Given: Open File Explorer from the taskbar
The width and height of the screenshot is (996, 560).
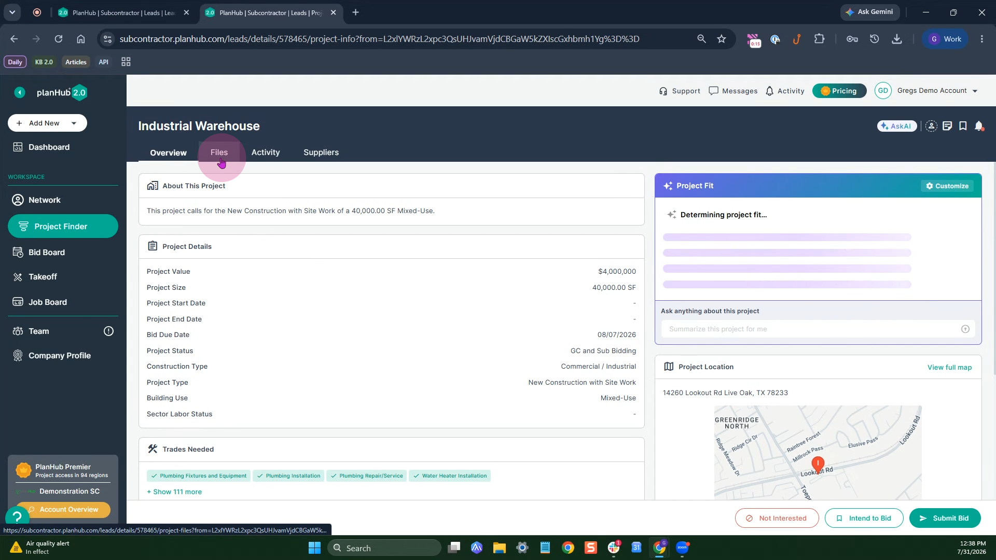Looking at the screenshot, I should (499, 548).
